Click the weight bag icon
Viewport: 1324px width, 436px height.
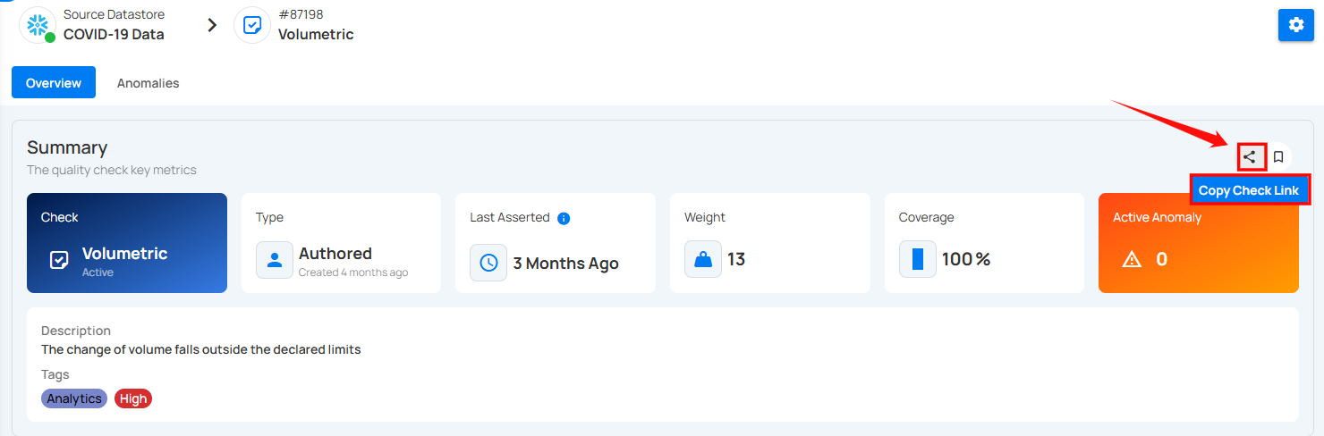[703, 259]
